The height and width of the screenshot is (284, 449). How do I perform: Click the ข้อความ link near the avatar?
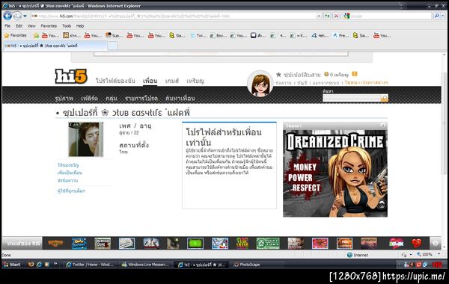tap(283, 83)
